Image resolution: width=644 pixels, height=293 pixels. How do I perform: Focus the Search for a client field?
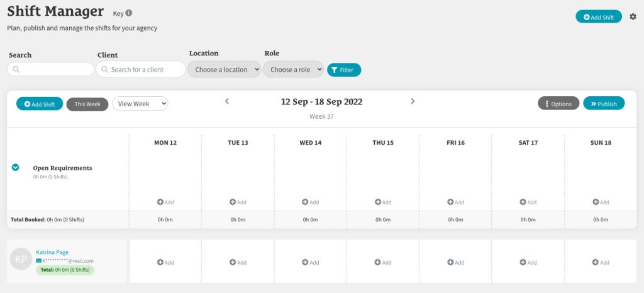click(x=141, y=69)
